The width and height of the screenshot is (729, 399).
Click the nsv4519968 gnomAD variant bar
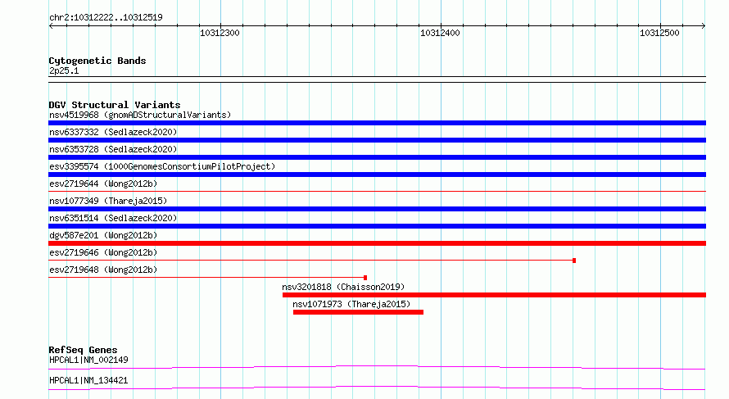click(377, 123)
